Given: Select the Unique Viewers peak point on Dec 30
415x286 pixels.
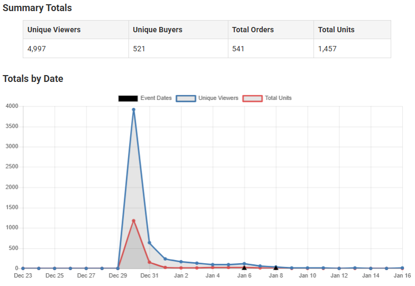Looking at the screenshot, I should pyautogui.click(x=134, y=109).
